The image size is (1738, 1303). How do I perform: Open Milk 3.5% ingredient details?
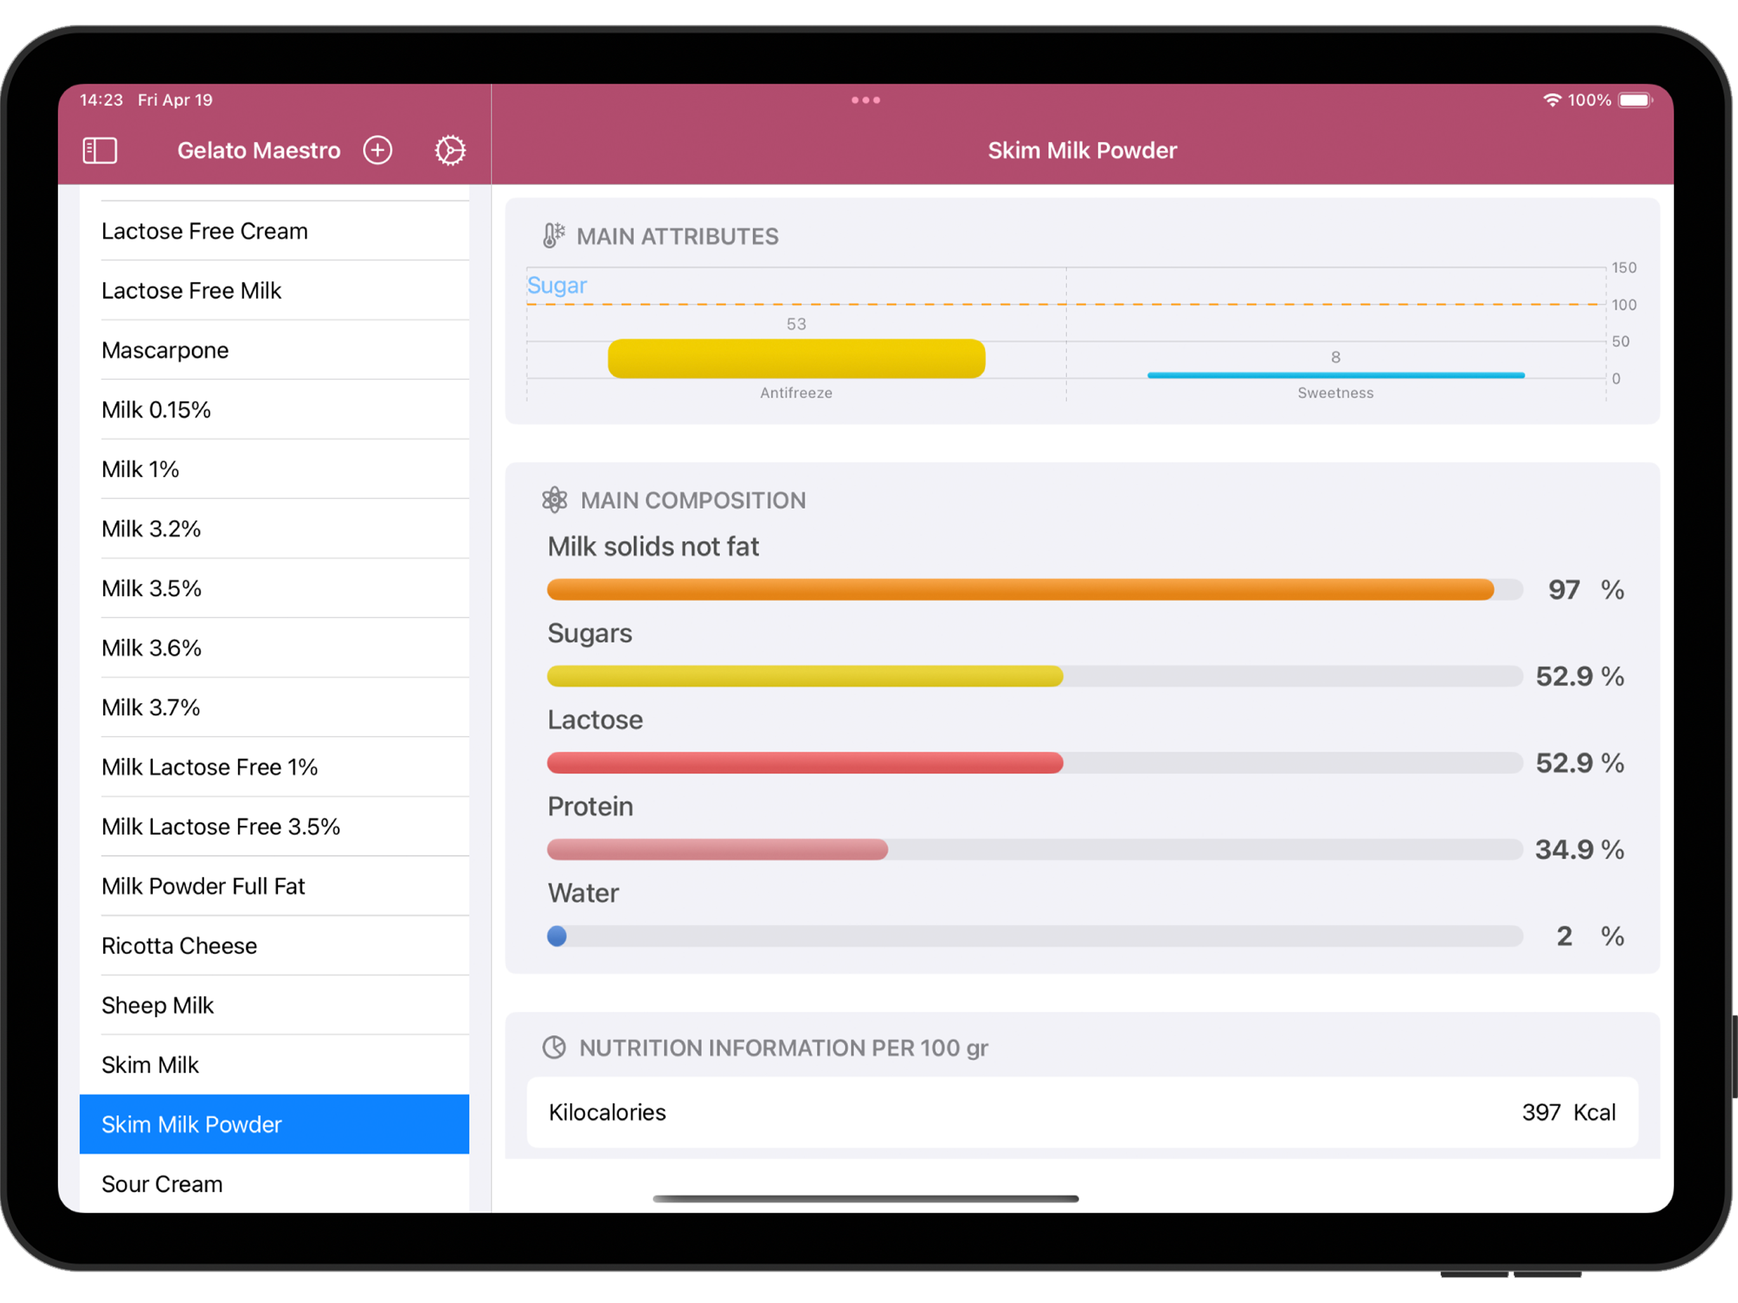click(274, 589)
